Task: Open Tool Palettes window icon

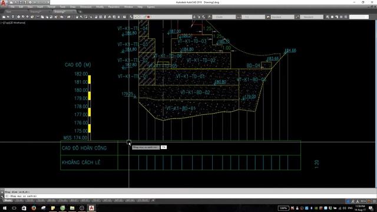Action: pos(105,17)
